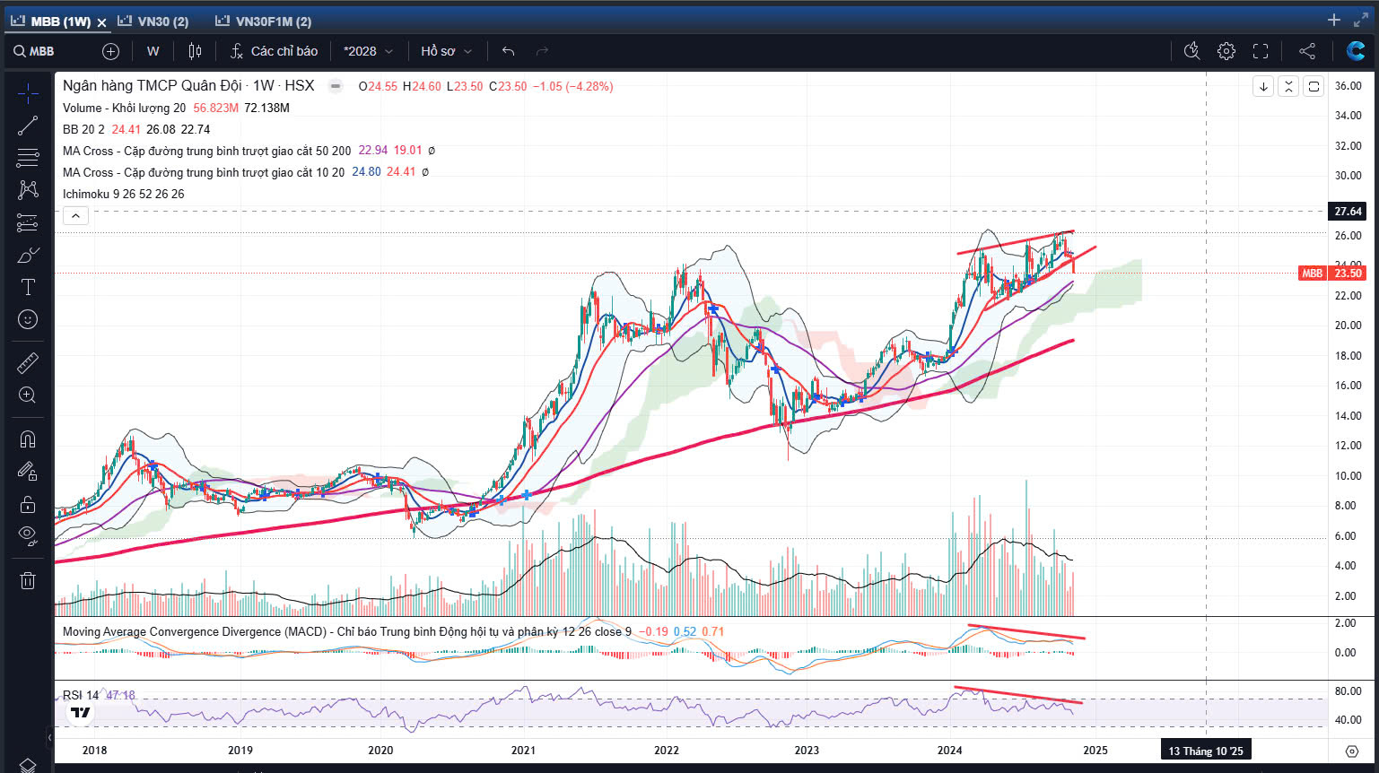
Task: Click the Ngân hàng TMCP Quân Đội title
Action: tap(153, 85)
